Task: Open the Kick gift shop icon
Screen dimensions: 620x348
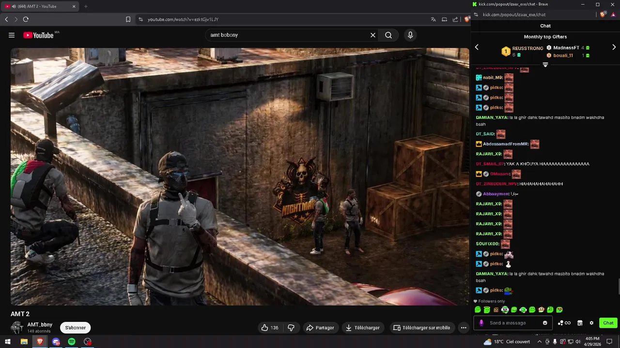Action: pyautogui.click(x=580, y=323)
